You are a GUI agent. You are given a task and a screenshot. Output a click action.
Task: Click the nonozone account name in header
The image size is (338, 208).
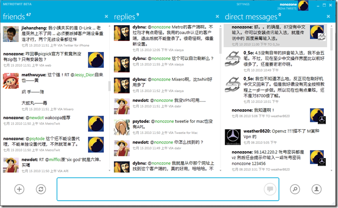(288, 4)
